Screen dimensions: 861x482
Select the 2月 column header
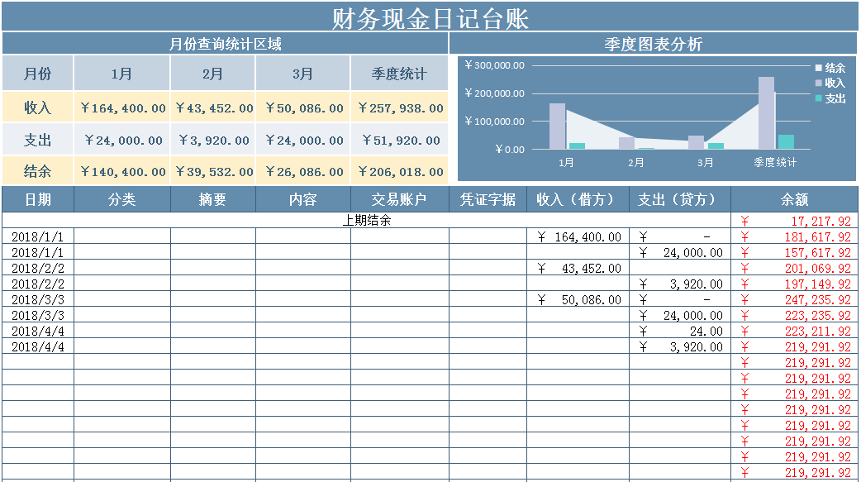coord(212,73)
